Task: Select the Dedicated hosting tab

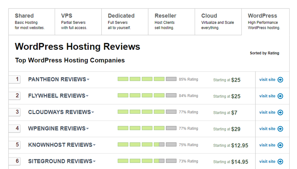Action: (x=125, y=22)
